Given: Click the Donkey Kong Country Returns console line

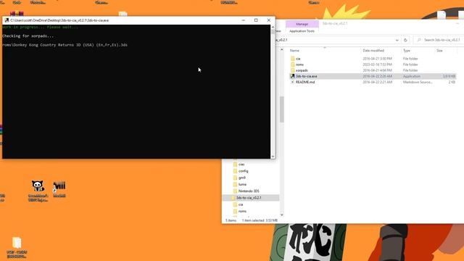Looking at the screenshot, I should (x=65, y=45).
